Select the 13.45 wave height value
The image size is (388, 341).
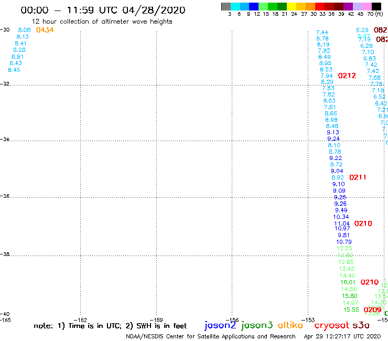[347, 269]
